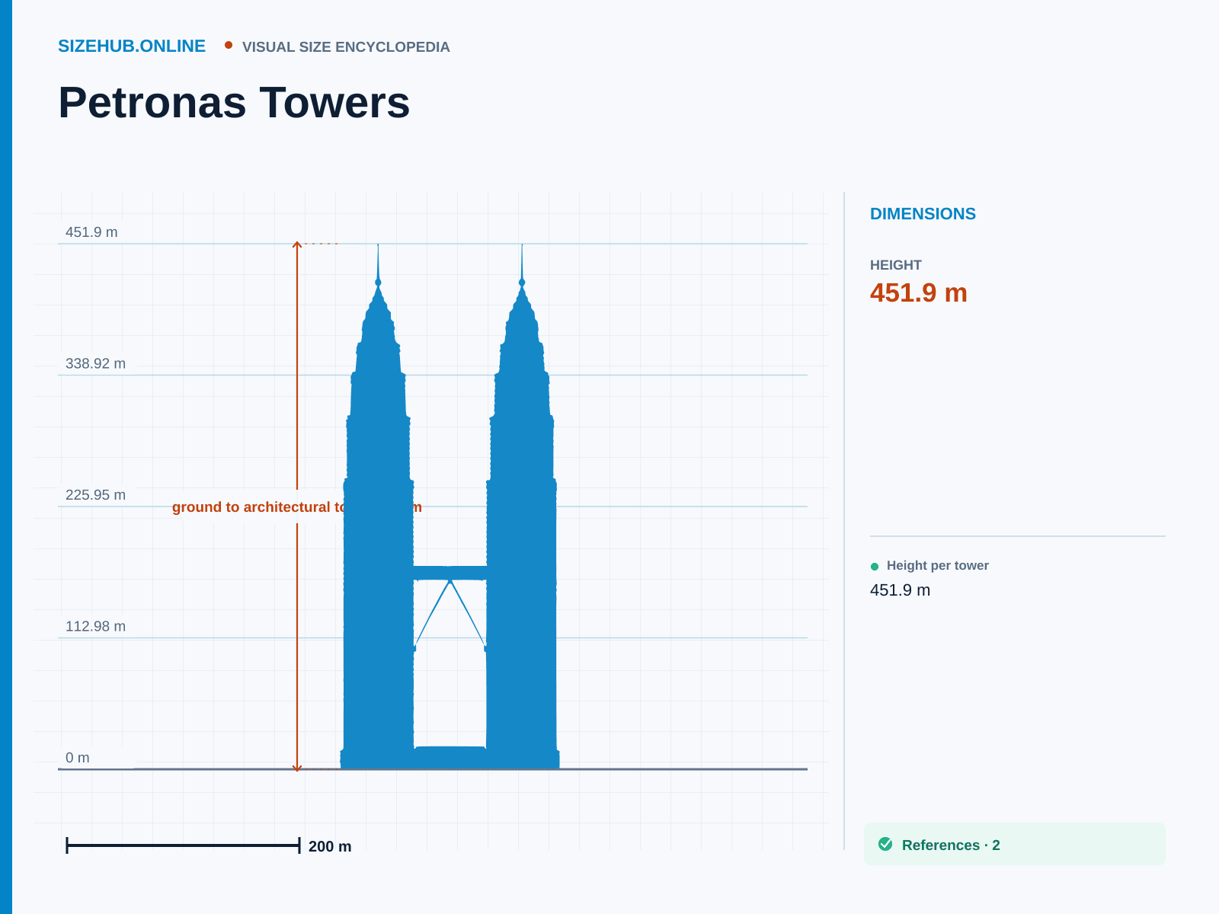This screenshot has width=1219, height=914.
Task: Click the 451.9 m axis label
Action: 91,232
